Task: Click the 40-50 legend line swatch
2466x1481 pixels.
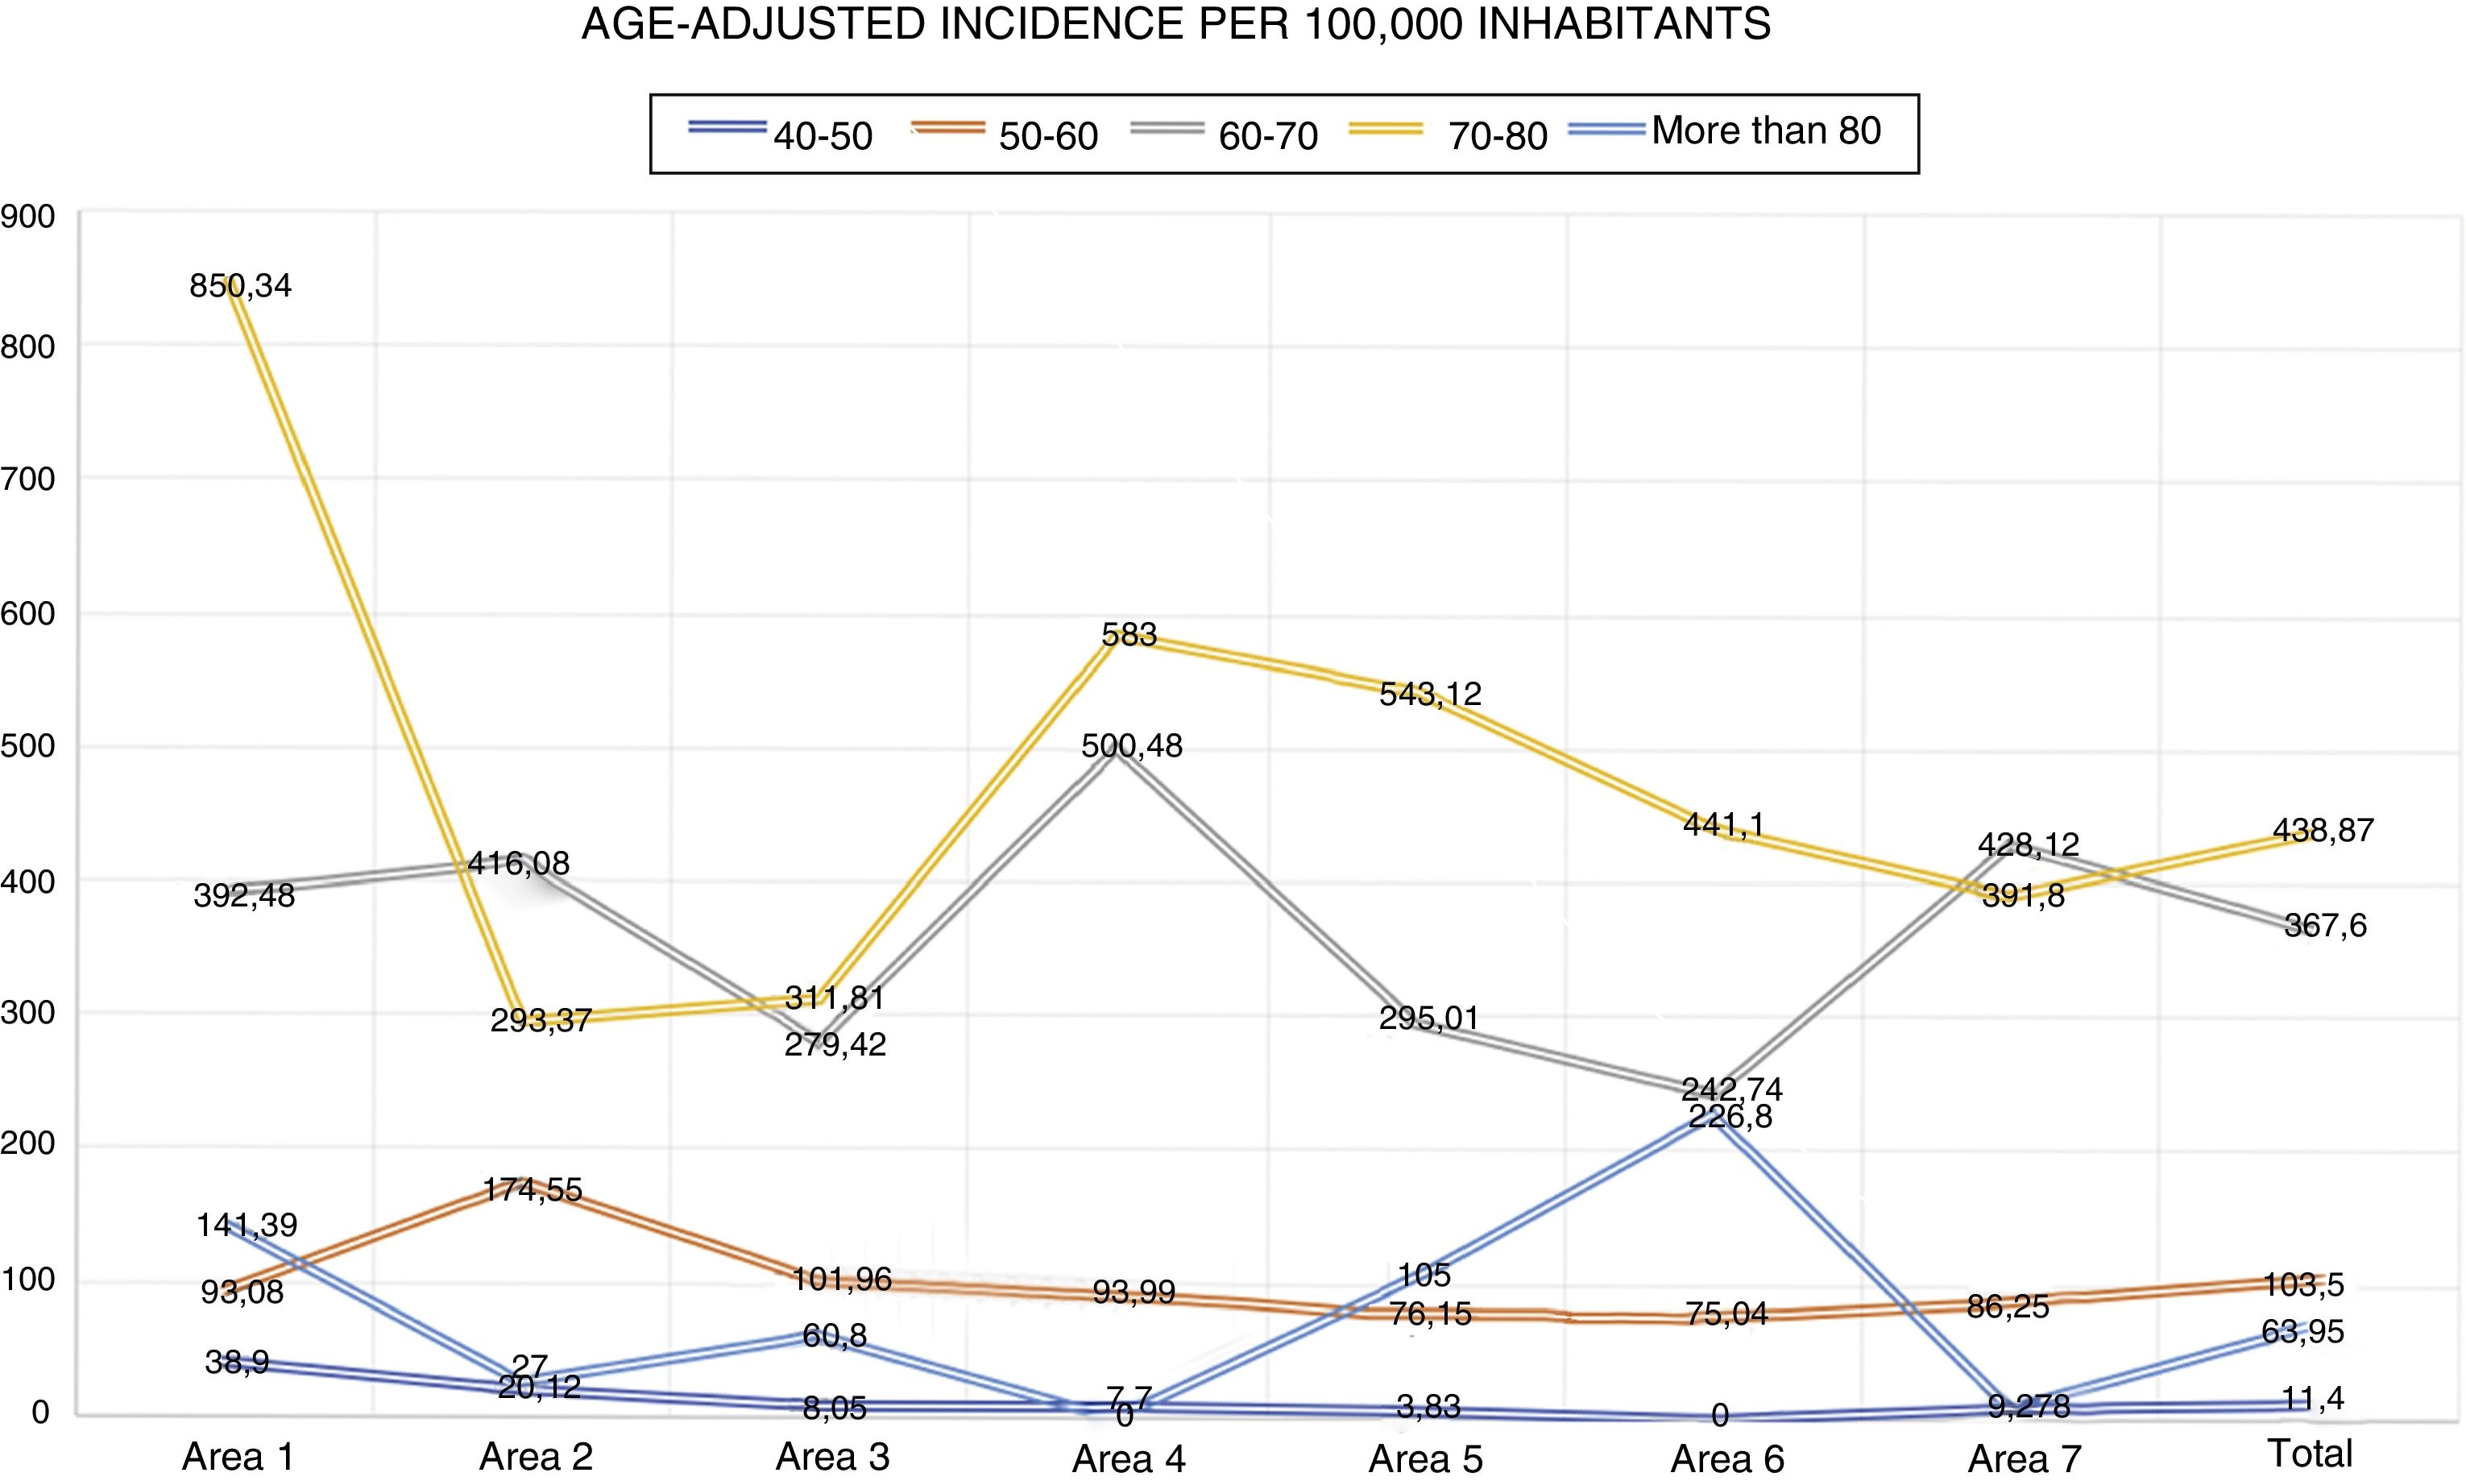Action: (727, 128)
